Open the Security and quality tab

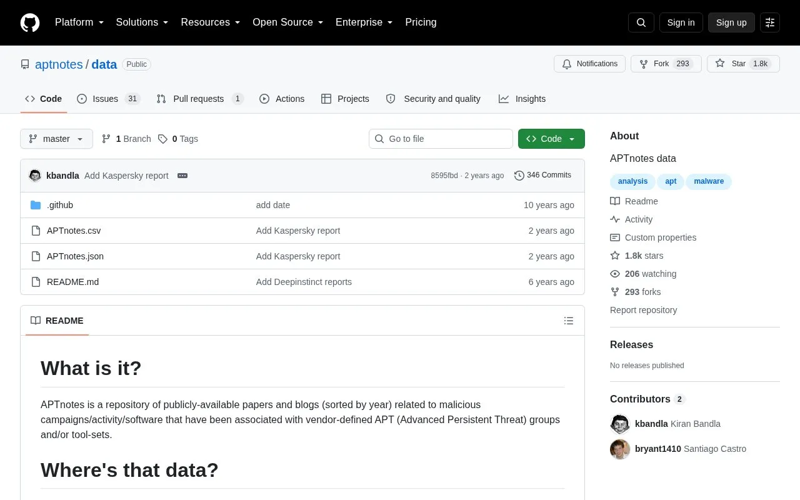(x=433, y=99)
